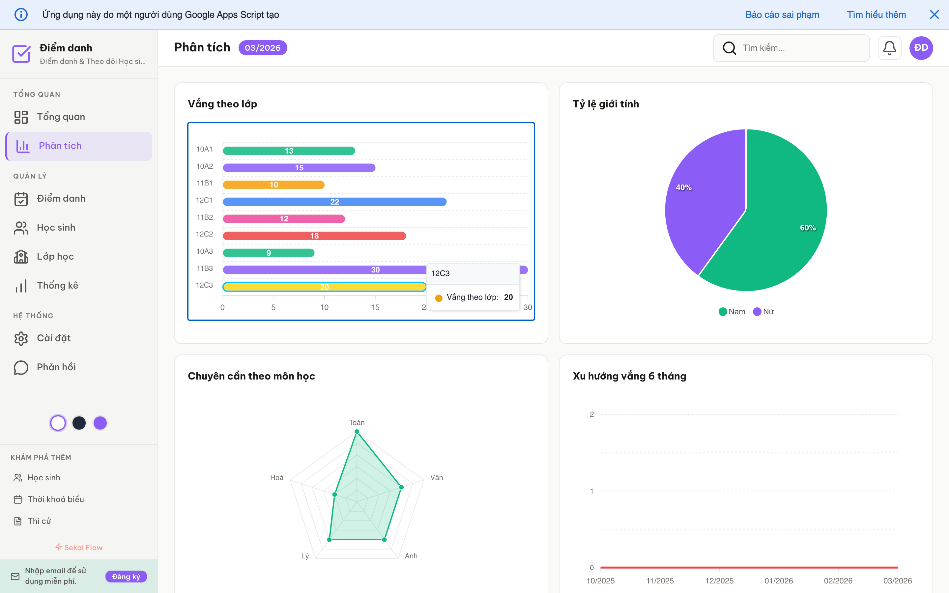Screen dimensions: 949x593
Task: Switch to the dark theme swatch
Action: pyautogui.click(x=79, y=423)
